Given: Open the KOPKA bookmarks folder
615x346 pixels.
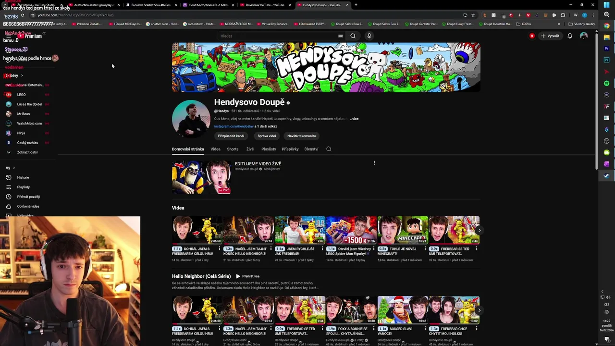Looking at the screenshot, I should pyautogui.click(x=524, y=24).
